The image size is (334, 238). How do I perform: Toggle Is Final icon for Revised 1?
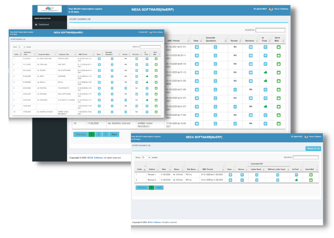tap(296, 175)
